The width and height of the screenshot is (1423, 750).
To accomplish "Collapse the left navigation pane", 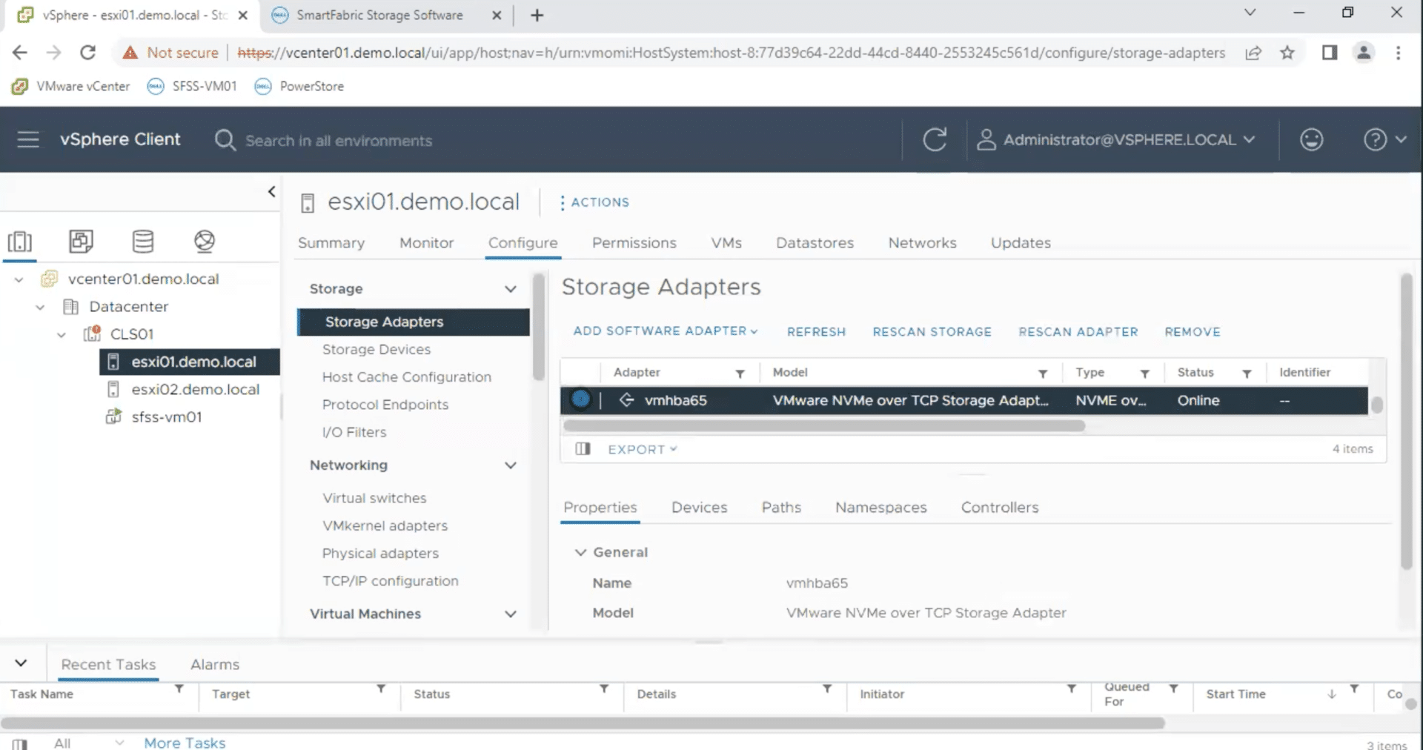I will 271,191.
